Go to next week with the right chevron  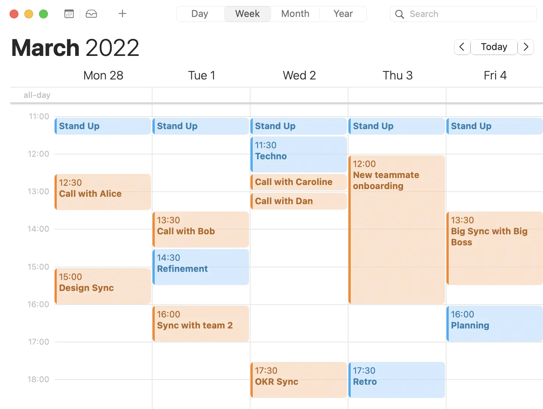tap(526, 47)
